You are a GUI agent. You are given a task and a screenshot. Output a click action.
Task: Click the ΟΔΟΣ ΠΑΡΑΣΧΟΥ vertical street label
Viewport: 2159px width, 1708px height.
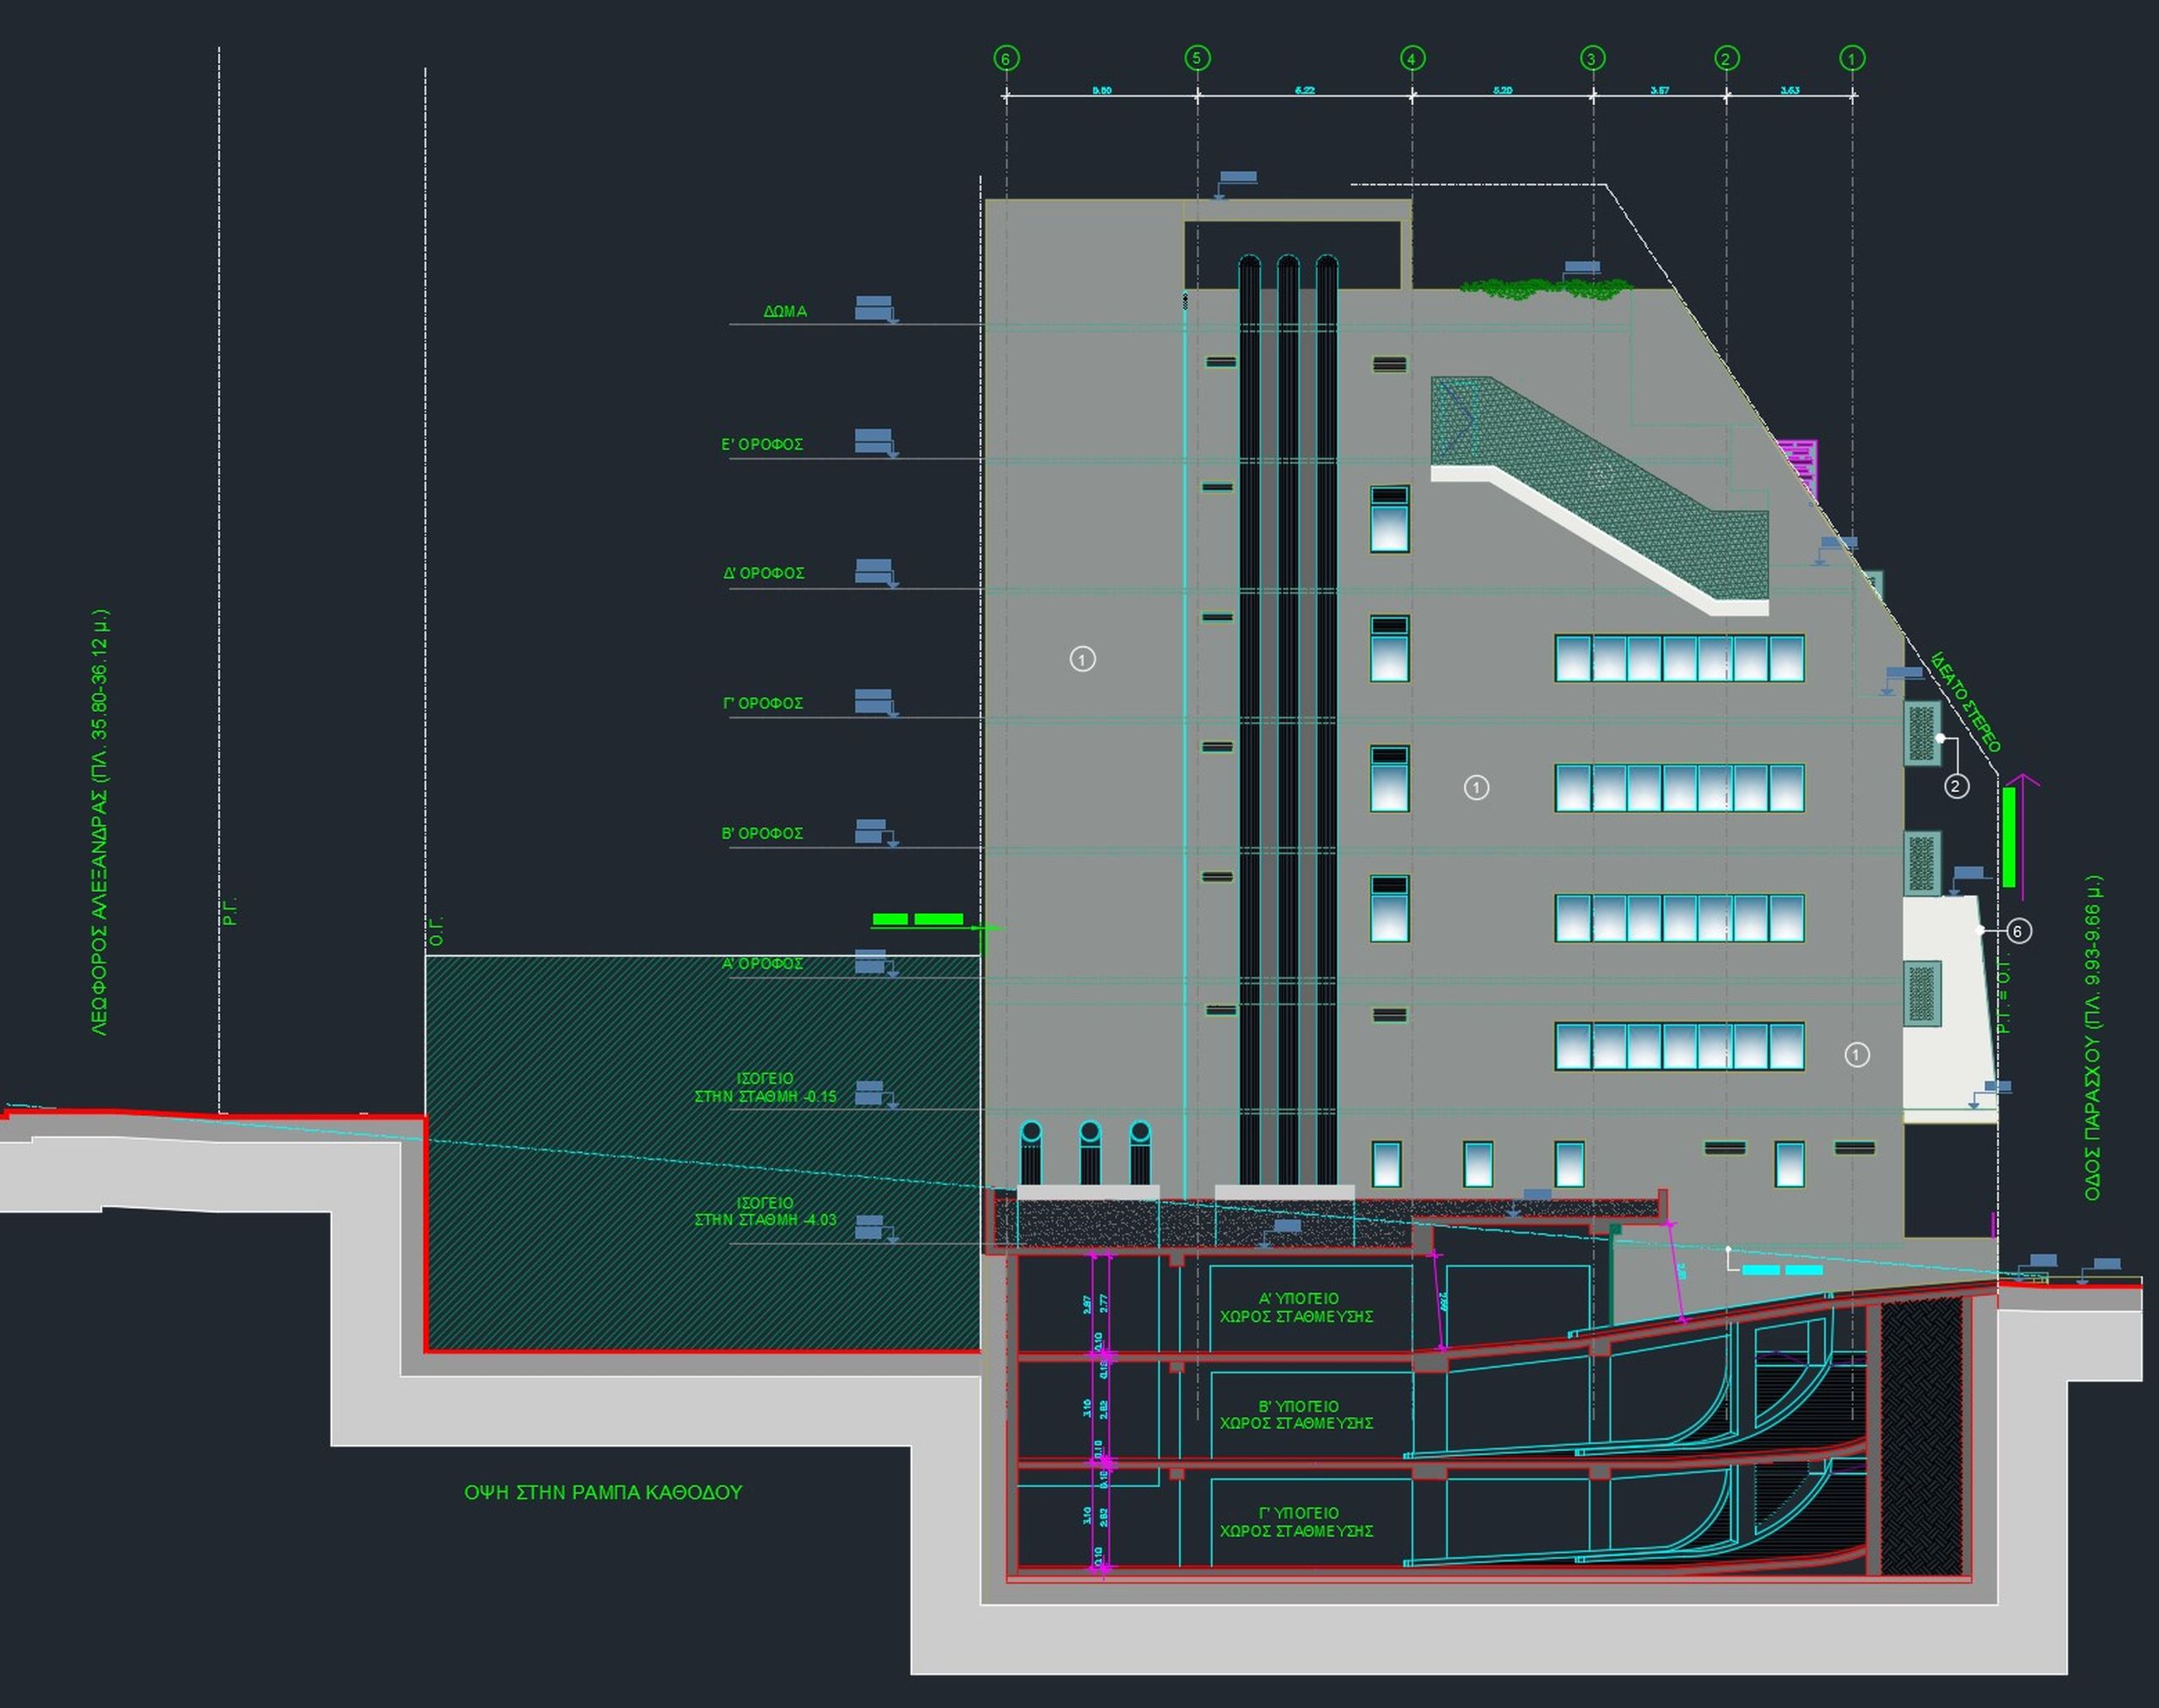click(2092, 1038)
